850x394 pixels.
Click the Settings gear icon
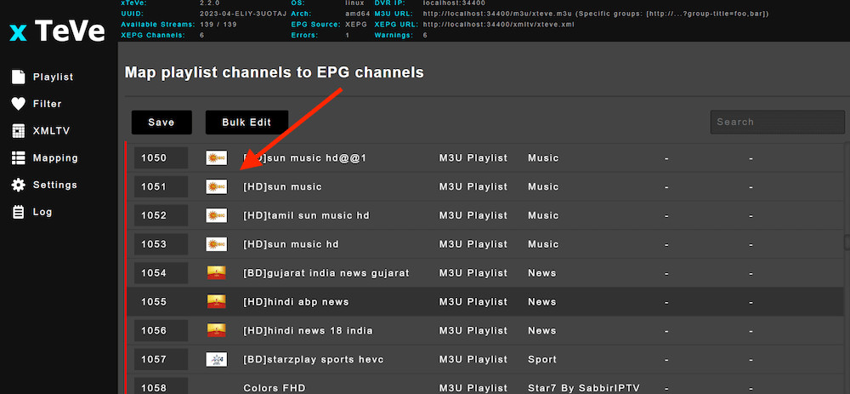[x=19, y=185]
